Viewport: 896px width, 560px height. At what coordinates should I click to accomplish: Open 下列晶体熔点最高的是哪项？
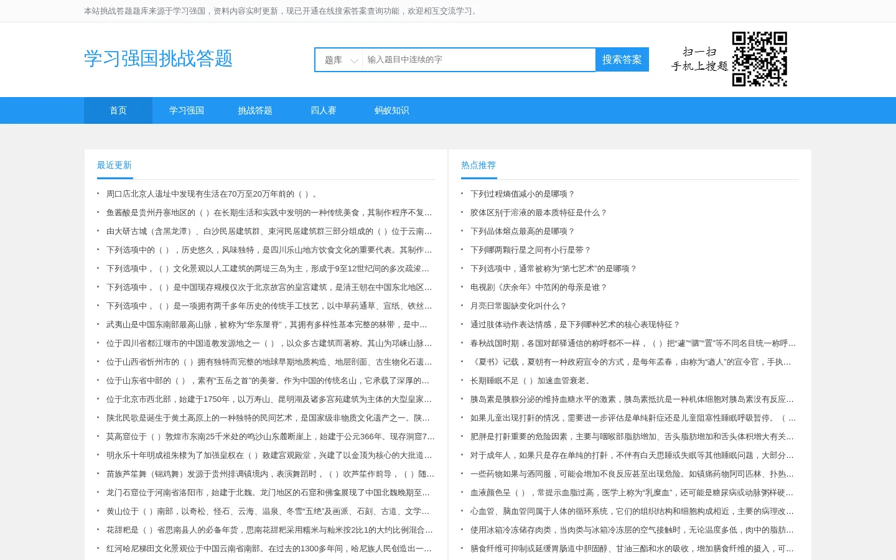(523, 231)
